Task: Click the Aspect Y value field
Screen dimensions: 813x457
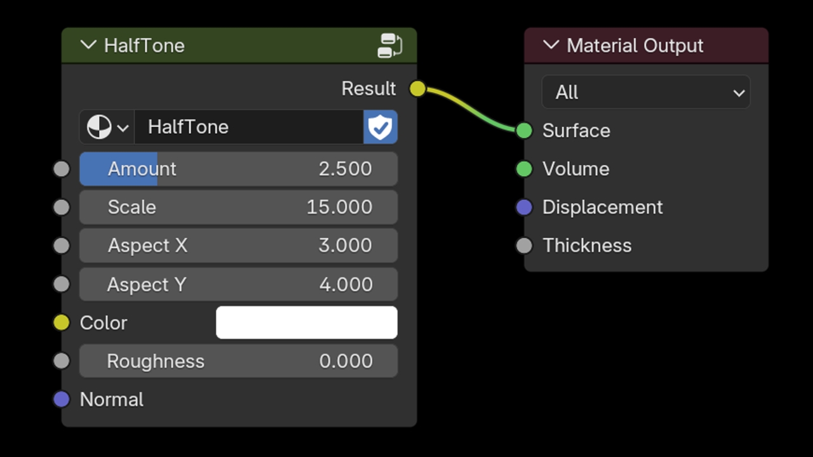Action: (x=239, y=284)
